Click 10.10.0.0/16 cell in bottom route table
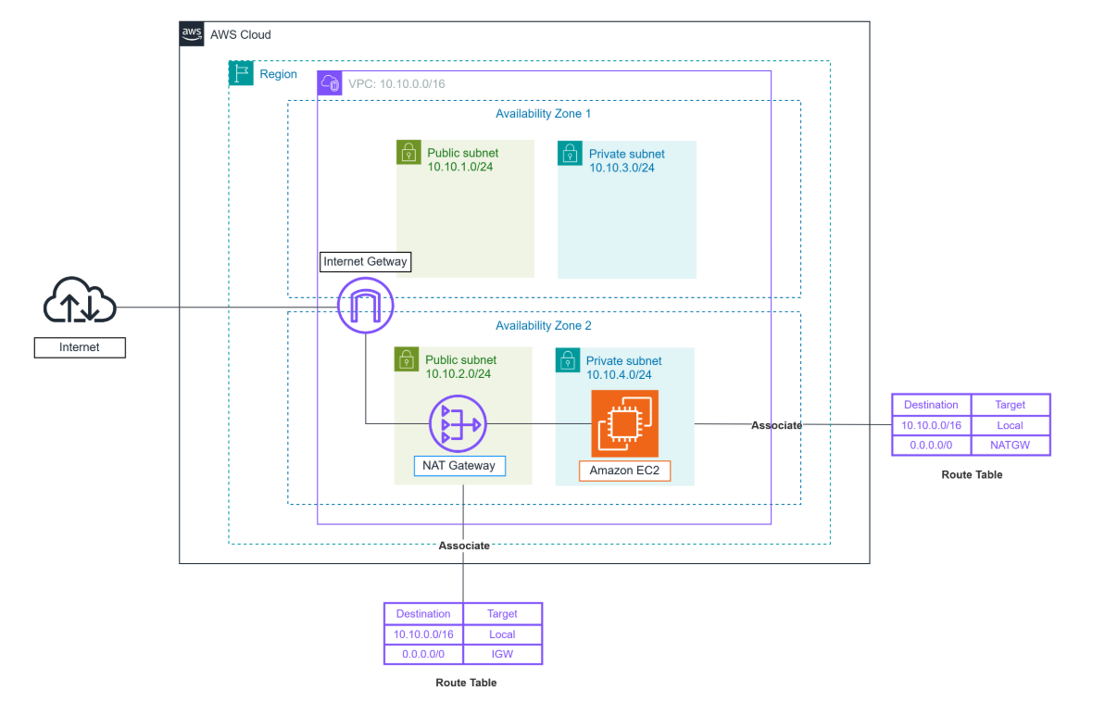Screen dimensions: 1105x703 point(423,634)
